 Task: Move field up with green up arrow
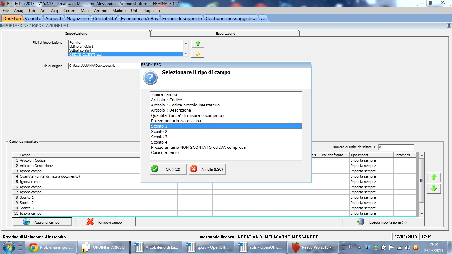click(434, 177)
